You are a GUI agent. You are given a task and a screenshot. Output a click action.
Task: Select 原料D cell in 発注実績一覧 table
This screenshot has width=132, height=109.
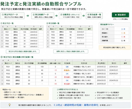61,41
